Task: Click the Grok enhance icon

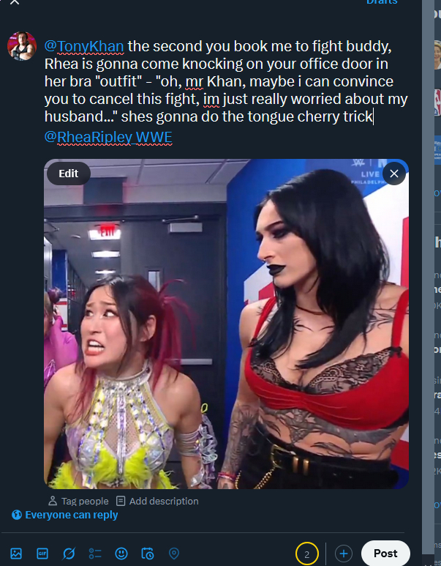Action: 69,554
